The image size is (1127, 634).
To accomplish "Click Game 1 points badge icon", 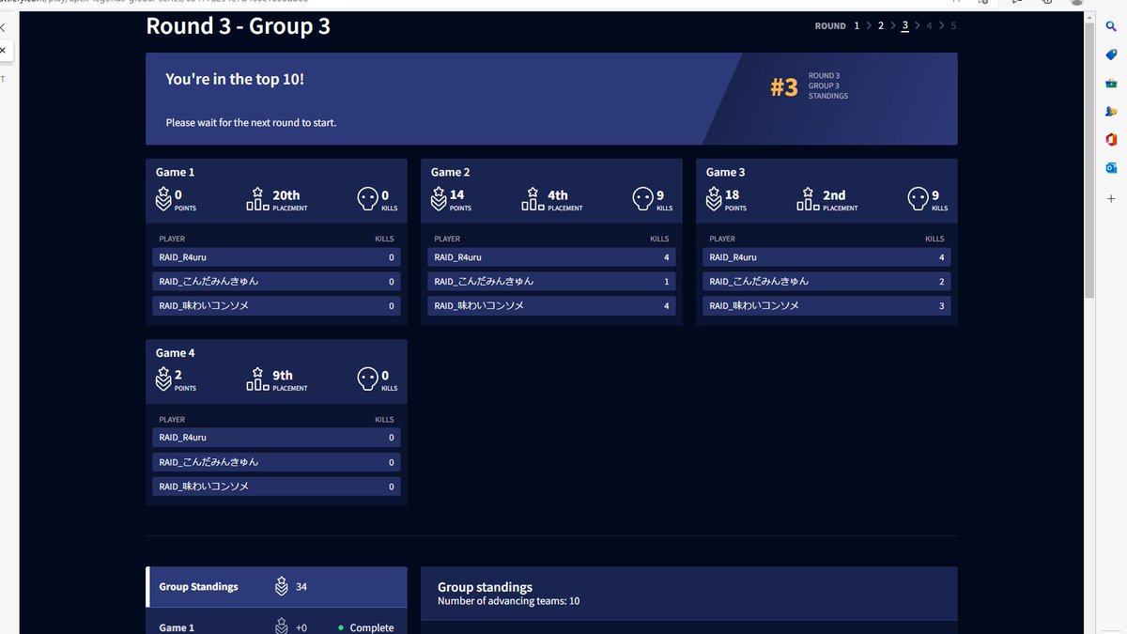I will pyautogui.click(x=163, y=199).
